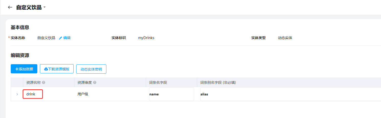Open the dropdown caret next to 自定义饮品
The width and height of the screenshot is (381, 118).
point(44,7)
